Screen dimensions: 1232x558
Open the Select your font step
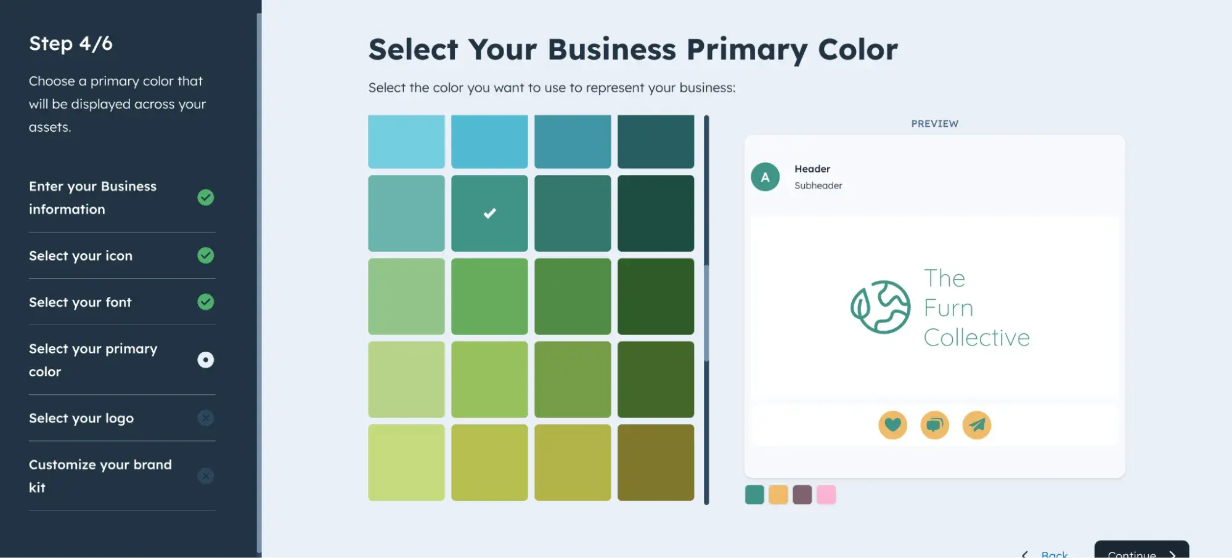[80, 302]
